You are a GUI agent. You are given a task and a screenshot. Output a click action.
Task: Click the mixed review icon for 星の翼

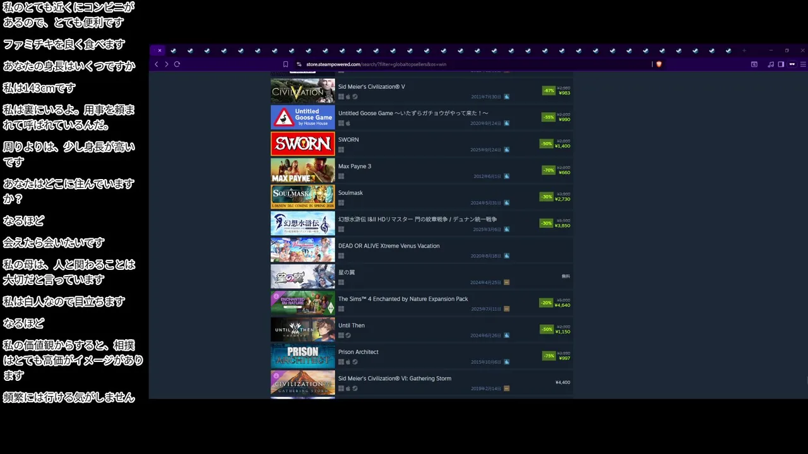[507, 282]
